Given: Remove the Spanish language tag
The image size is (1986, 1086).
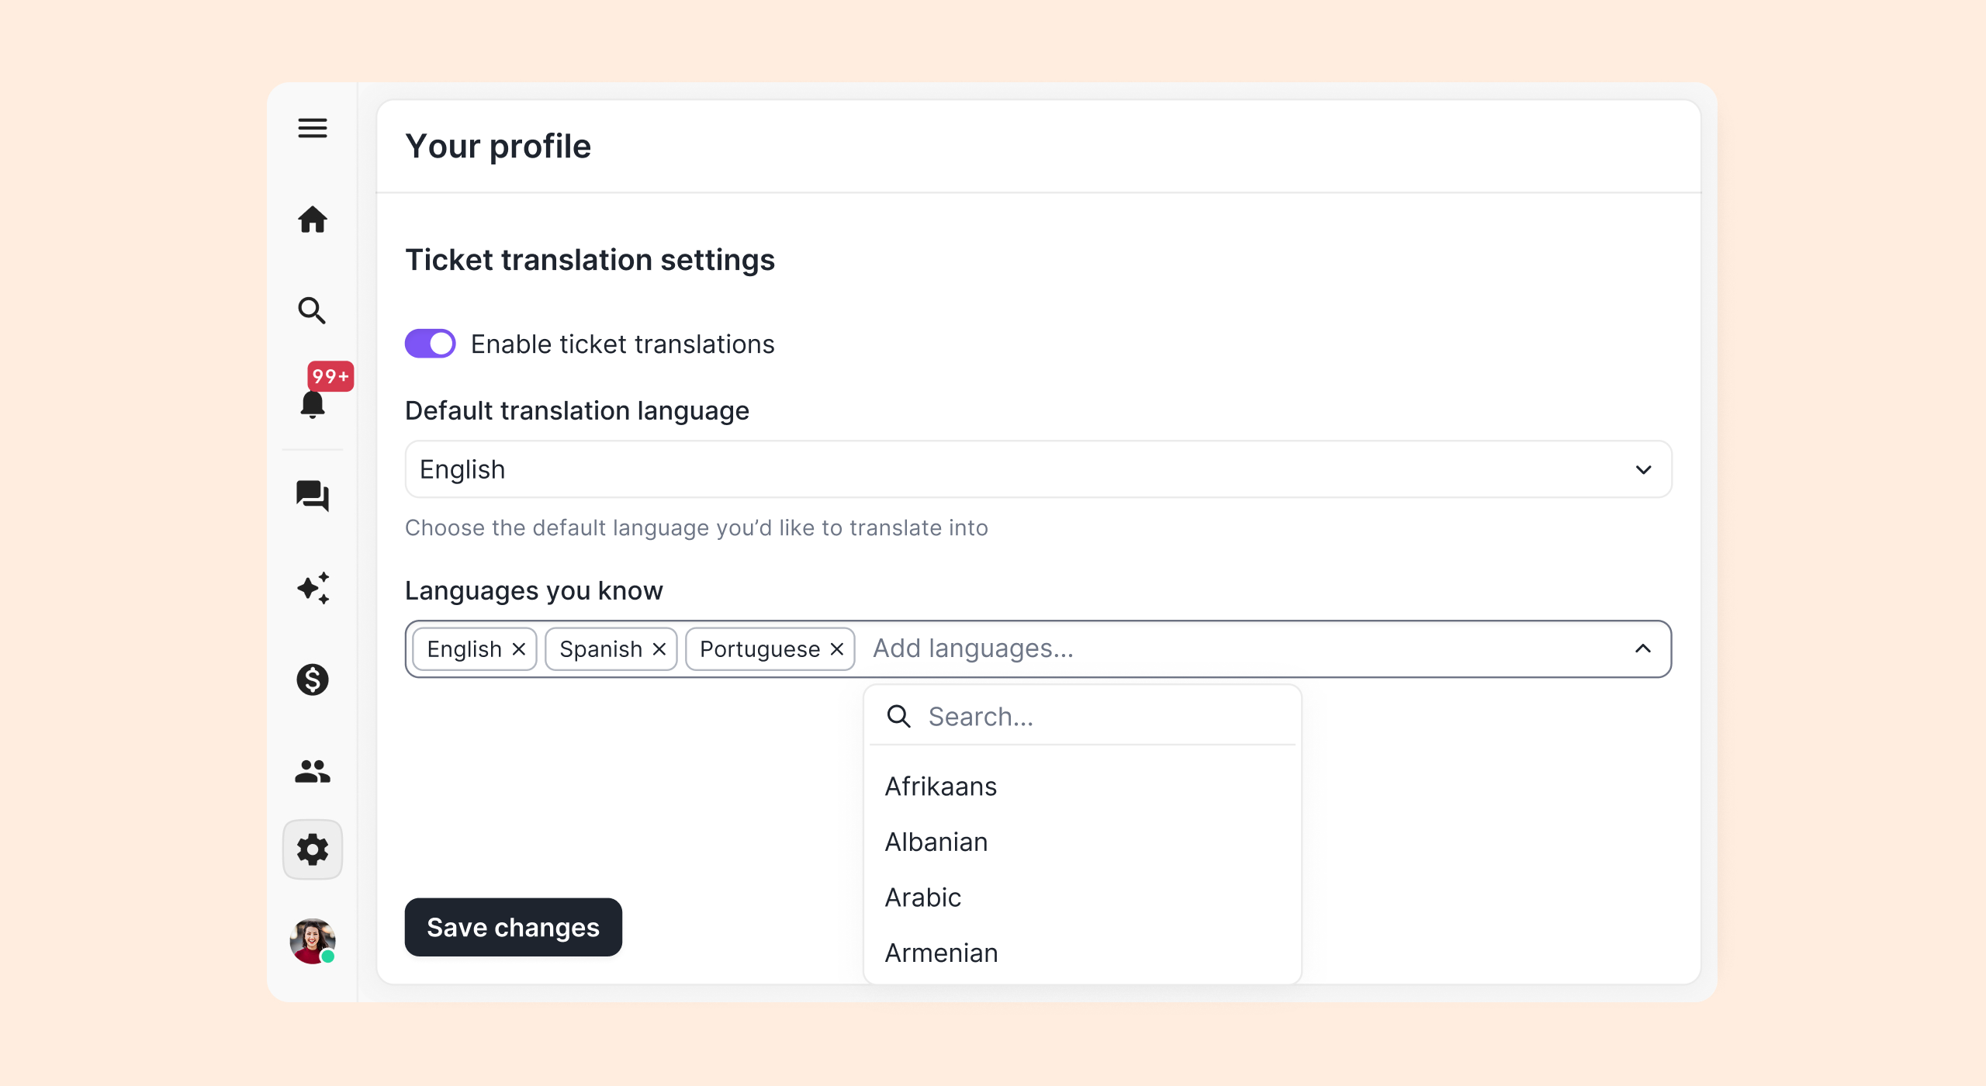Looking at the screenshot, I should coord(659,649).
